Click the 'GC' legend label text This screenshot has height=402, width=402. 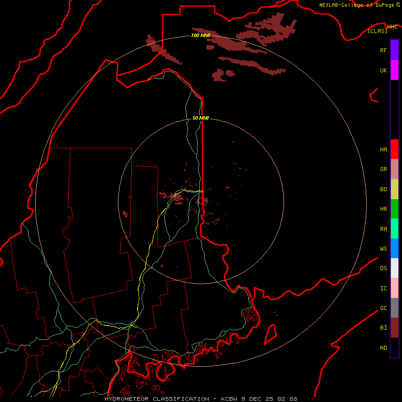[x=383, y=308]
